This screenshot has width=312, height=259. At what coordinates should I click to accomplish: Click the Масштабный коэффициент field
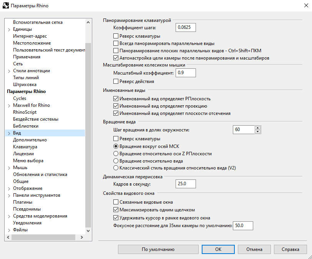pos(186,73)
